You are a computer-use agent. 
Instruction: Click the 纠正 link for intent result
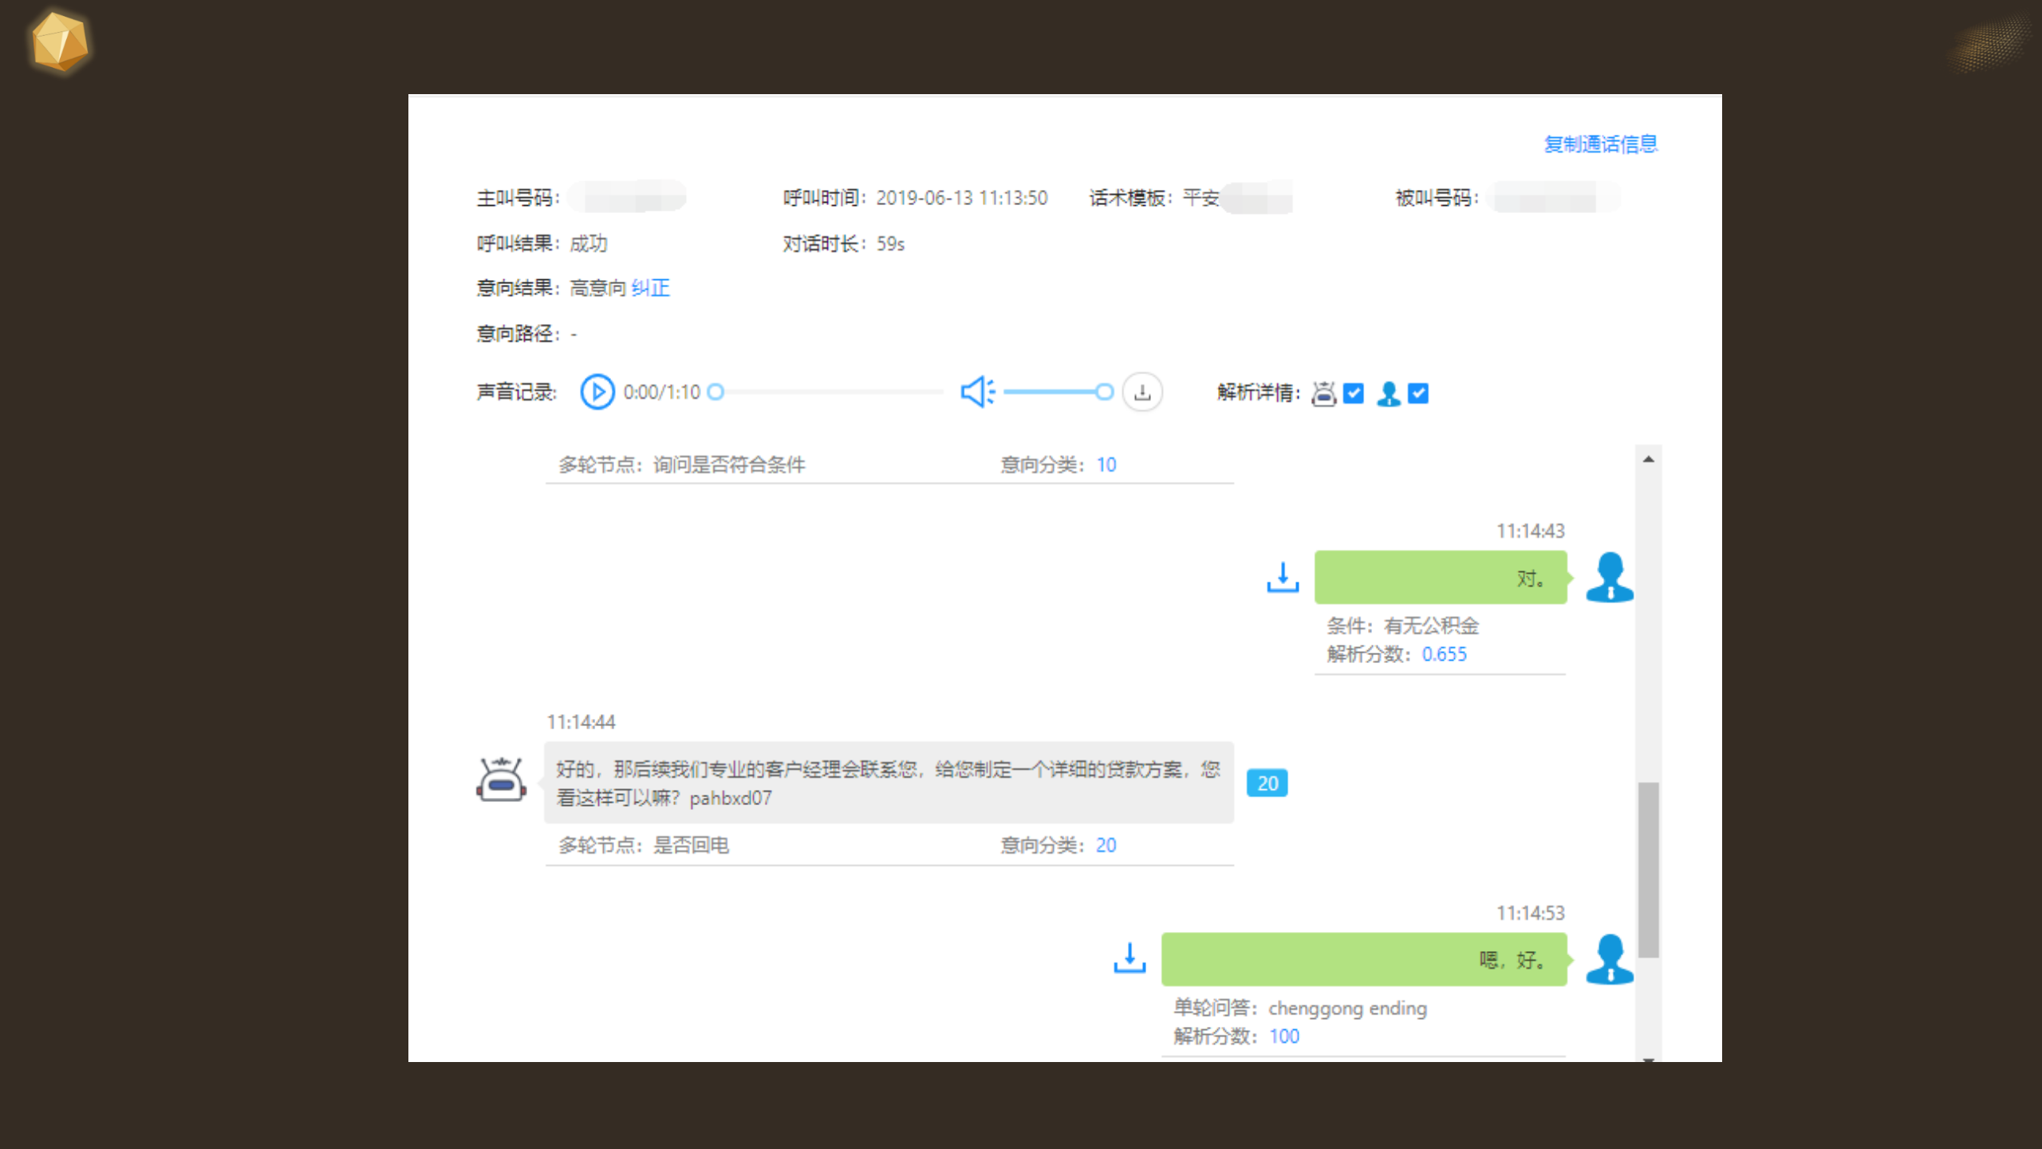click(x=650, y=287)
